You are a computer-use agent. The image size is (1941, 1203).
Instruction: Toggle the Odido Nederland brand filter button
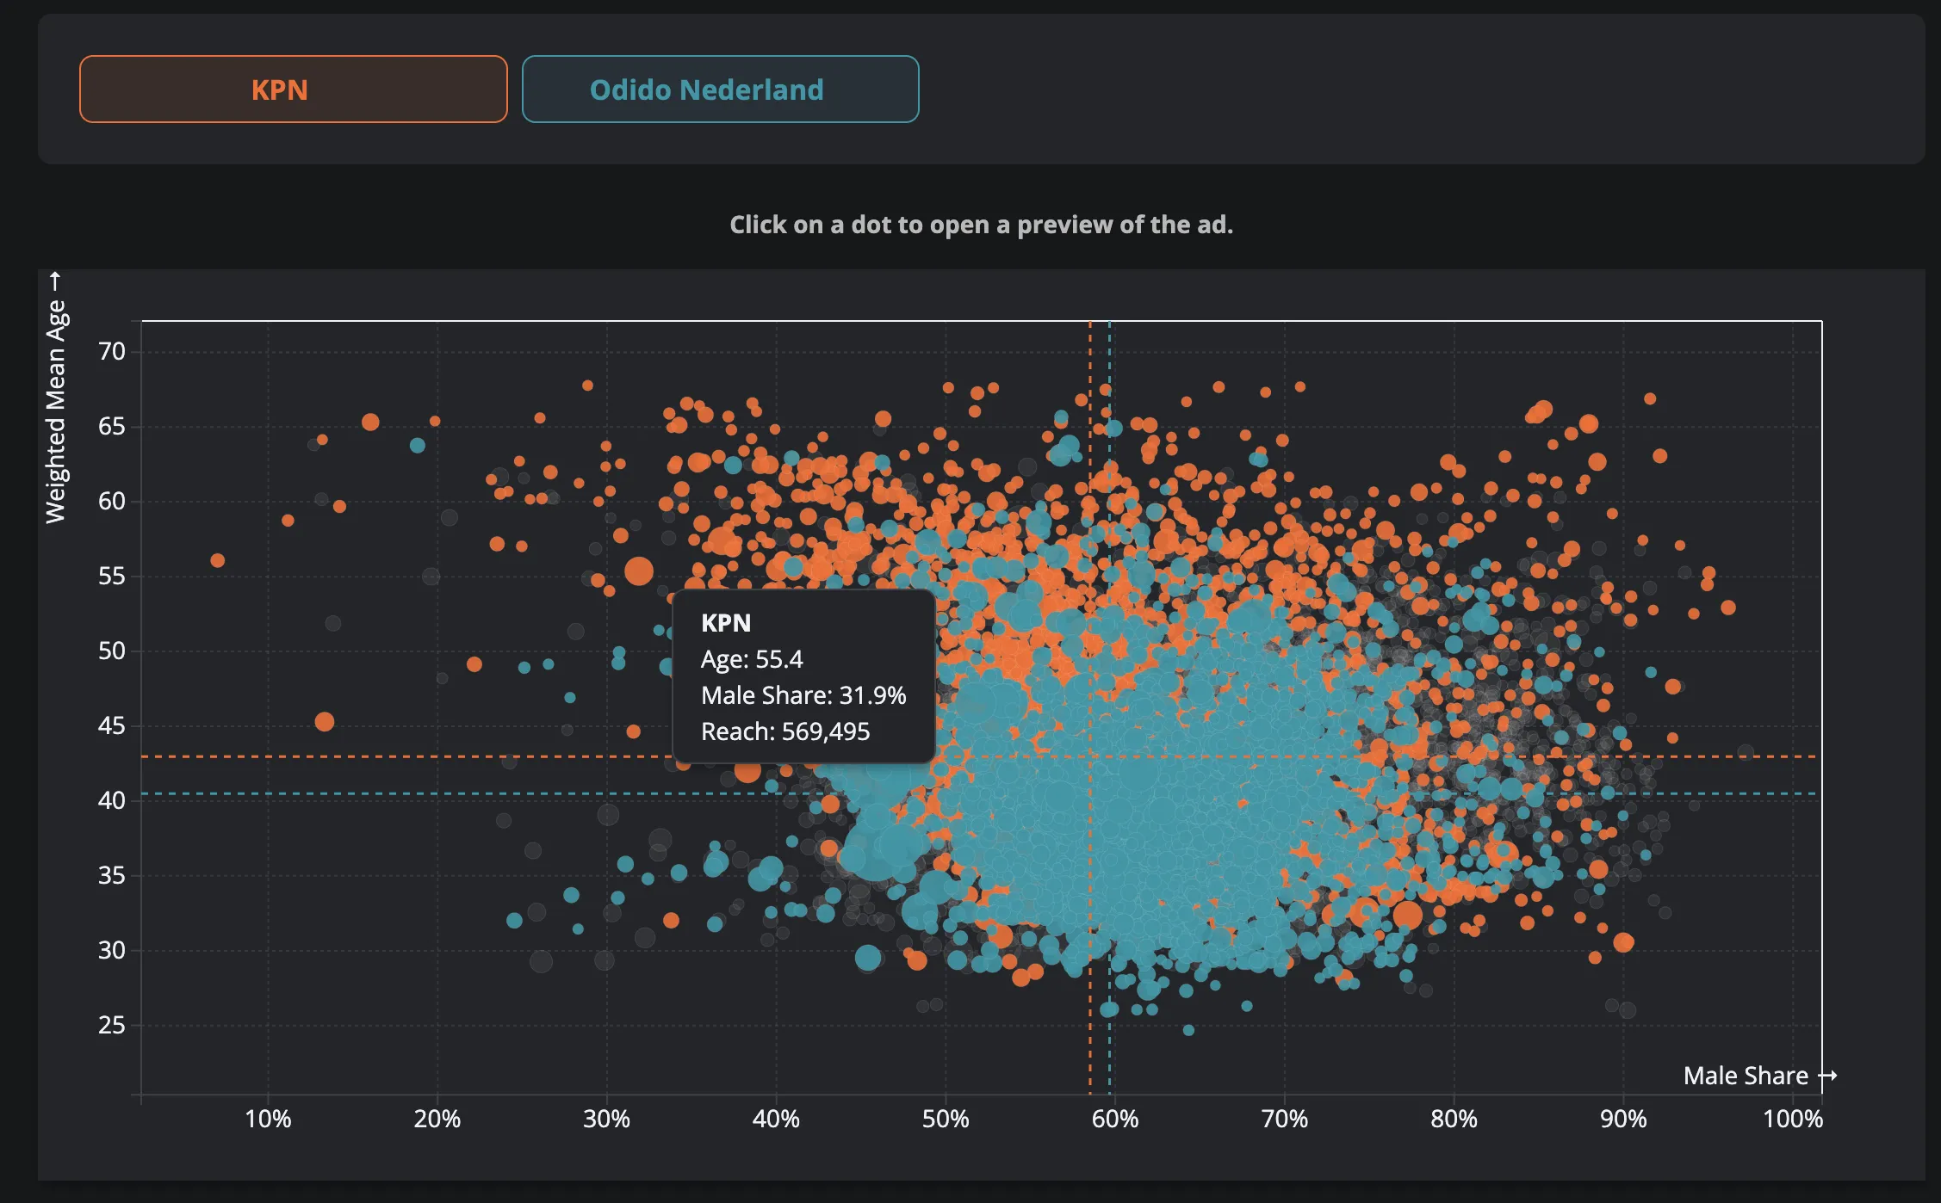[x=721, y=89]
